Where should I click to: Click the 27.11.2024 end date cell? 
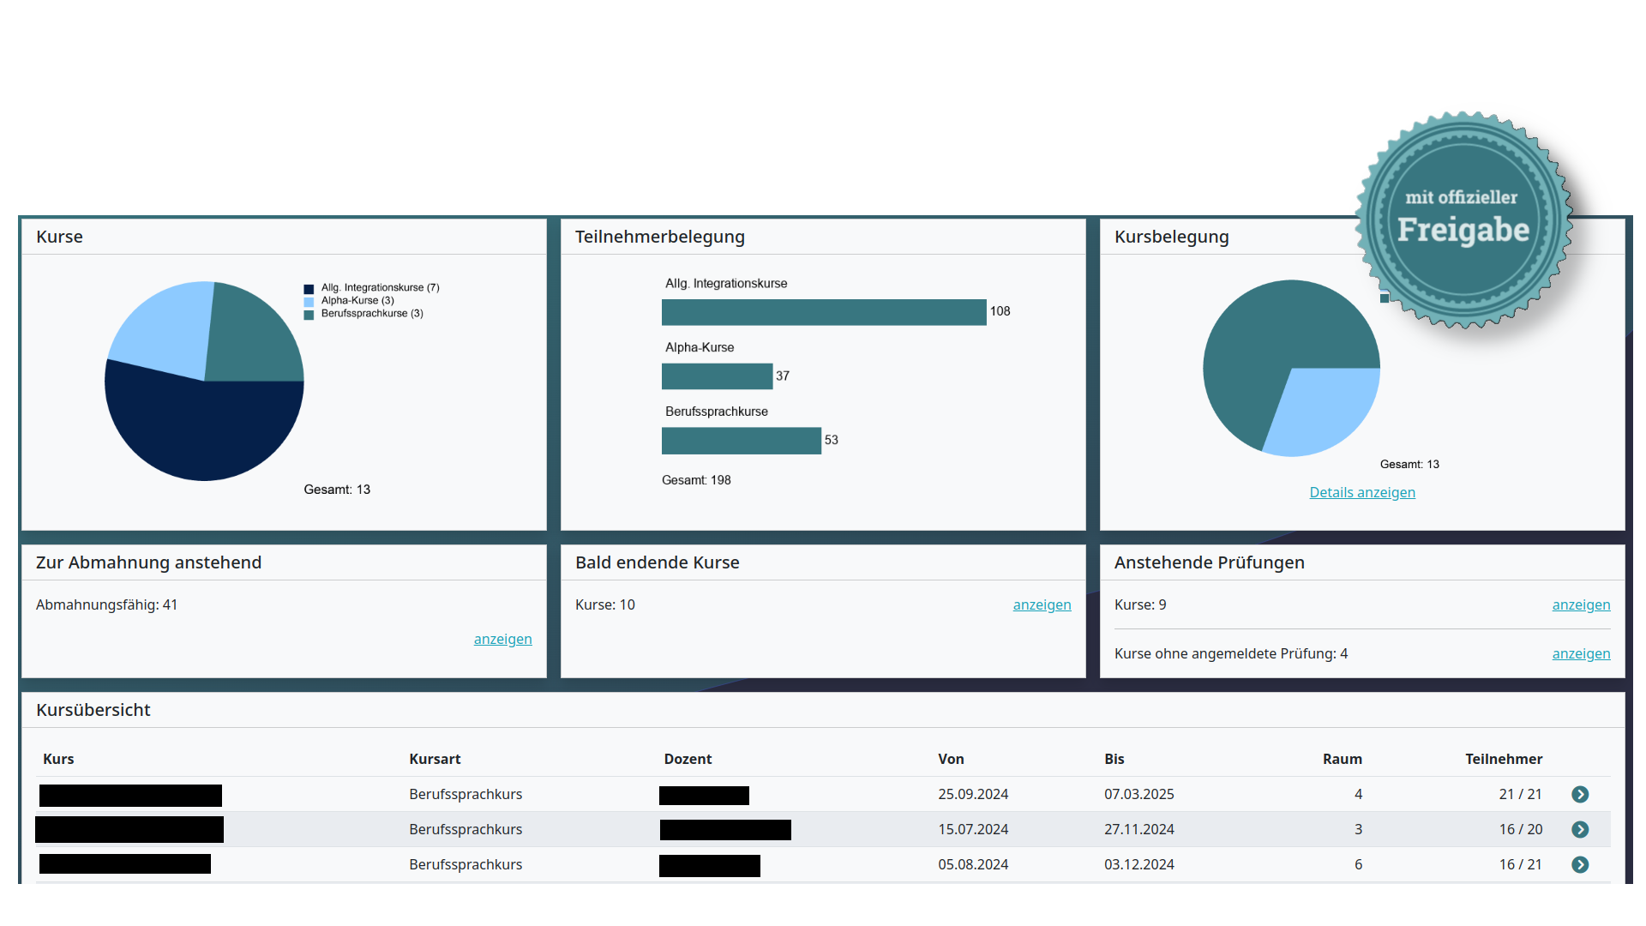(1138, 829)
